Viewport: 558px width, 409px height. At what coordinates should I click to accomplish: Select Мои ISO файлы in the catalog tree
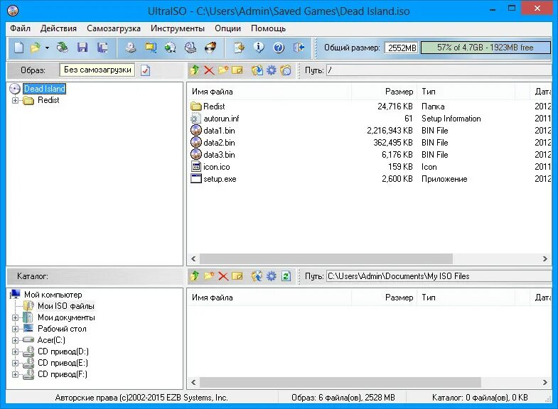point(66,306)
